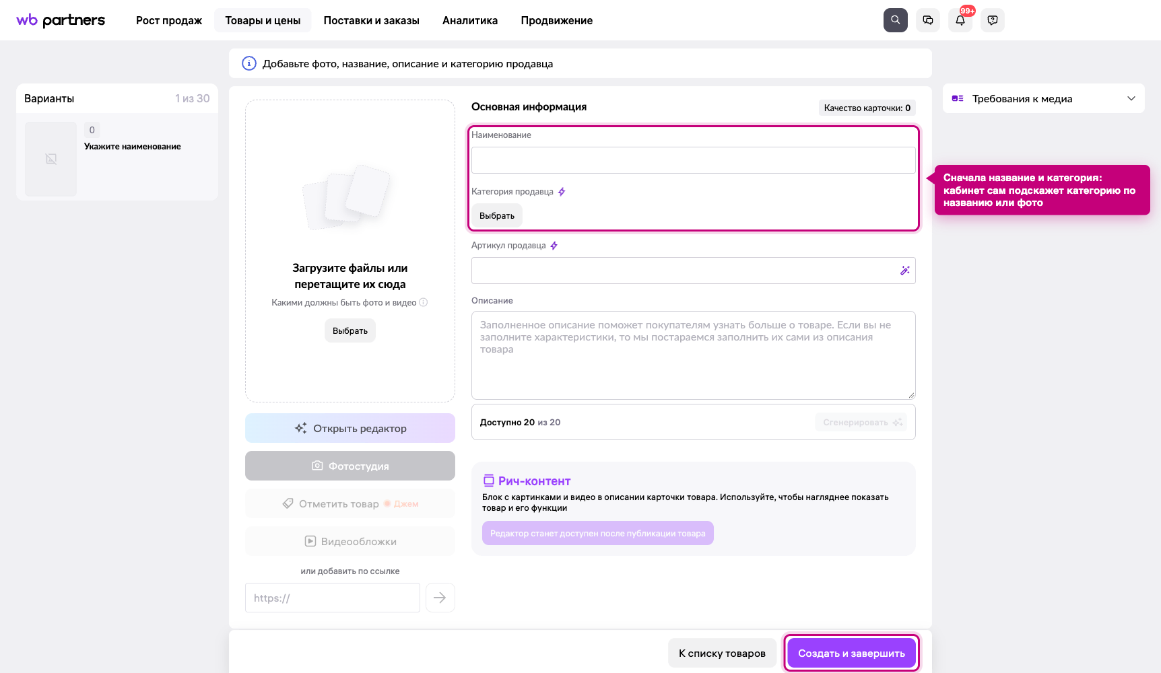Open Аналитика menu
Viewport: 1161px width, 673px height.
[470, 20]
